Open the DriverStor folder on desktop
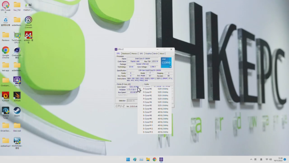Viewport: 289px width, 163px height. click(6, 127)
